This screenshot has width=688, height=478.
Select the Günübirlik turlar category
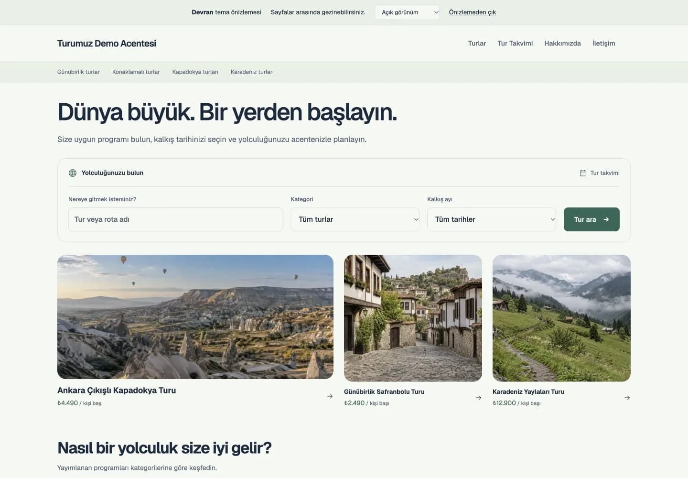click(78, 72)
